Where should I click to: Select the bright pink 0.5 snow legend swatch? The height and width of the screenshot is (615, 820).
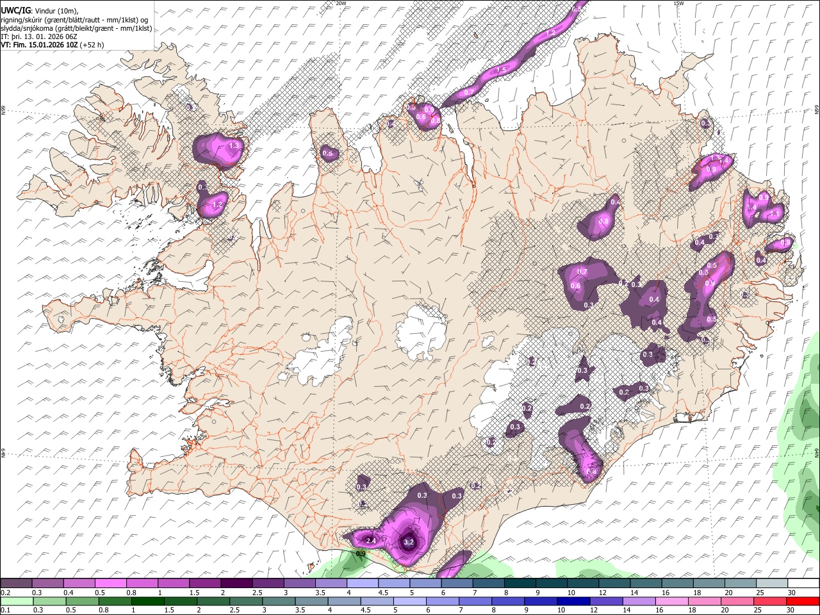pos(110,583)
